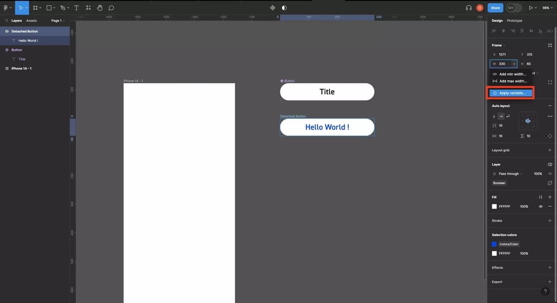Open independent corners icon

click(x=550, y=82)
